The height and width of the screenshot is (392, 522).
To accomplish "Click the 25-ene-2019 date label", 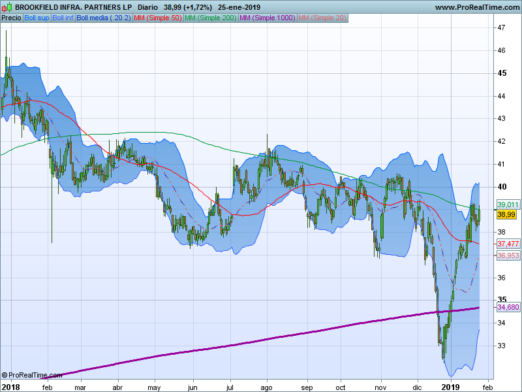I will point(239,7).
